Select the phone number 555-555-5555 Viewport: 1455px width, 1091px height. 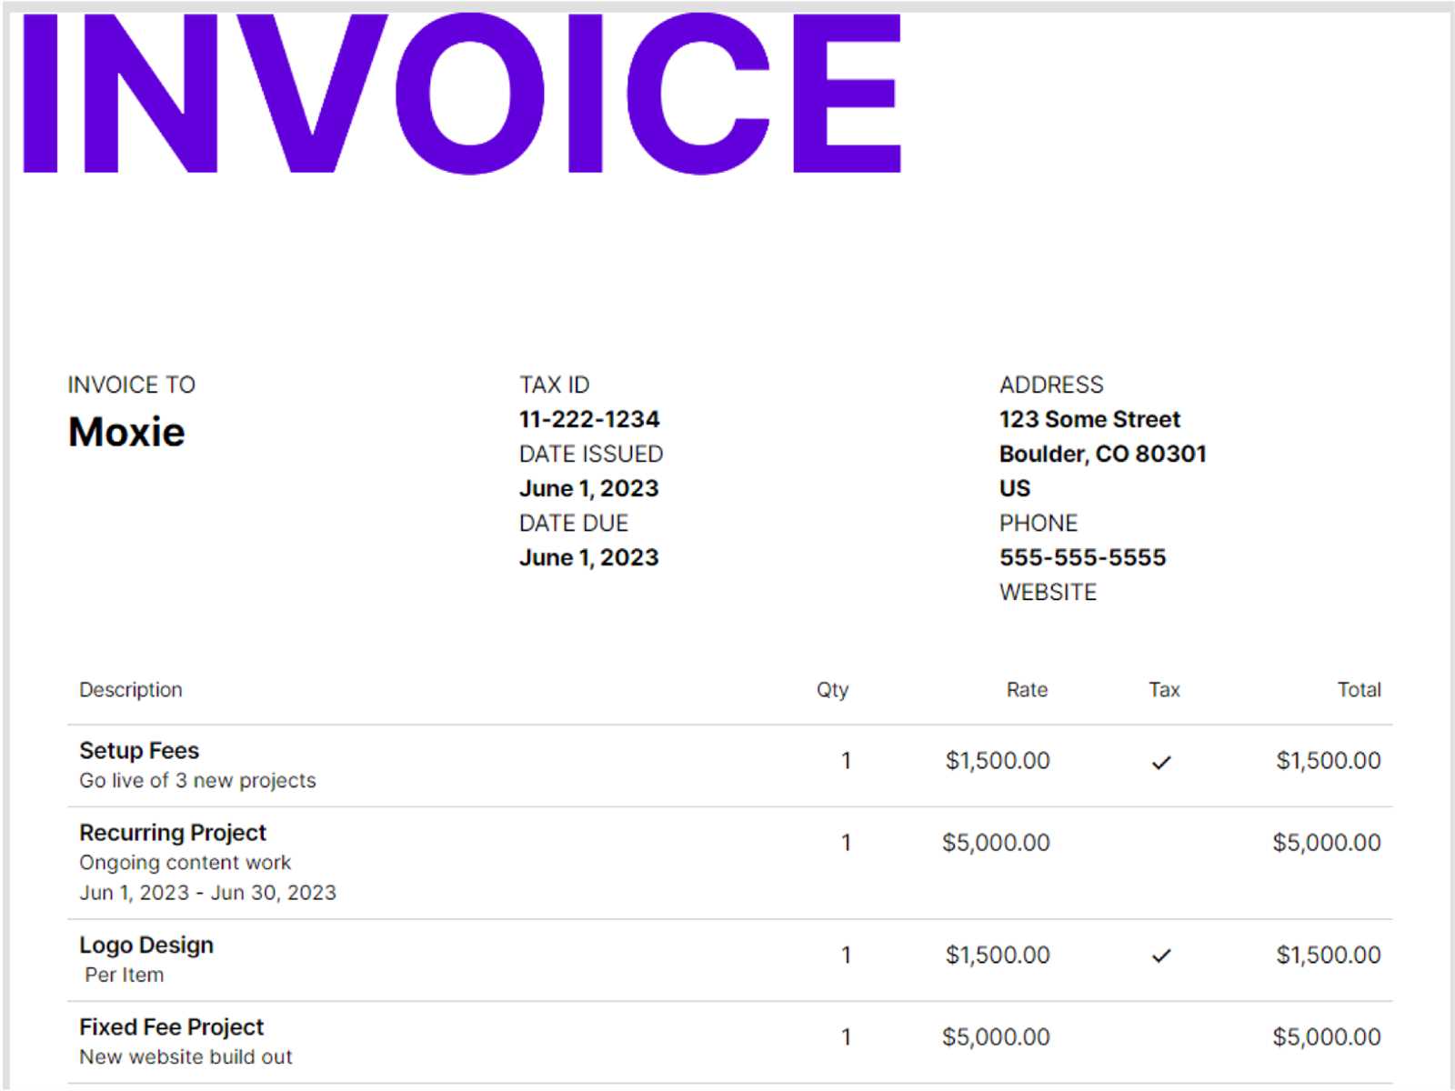1082,557
